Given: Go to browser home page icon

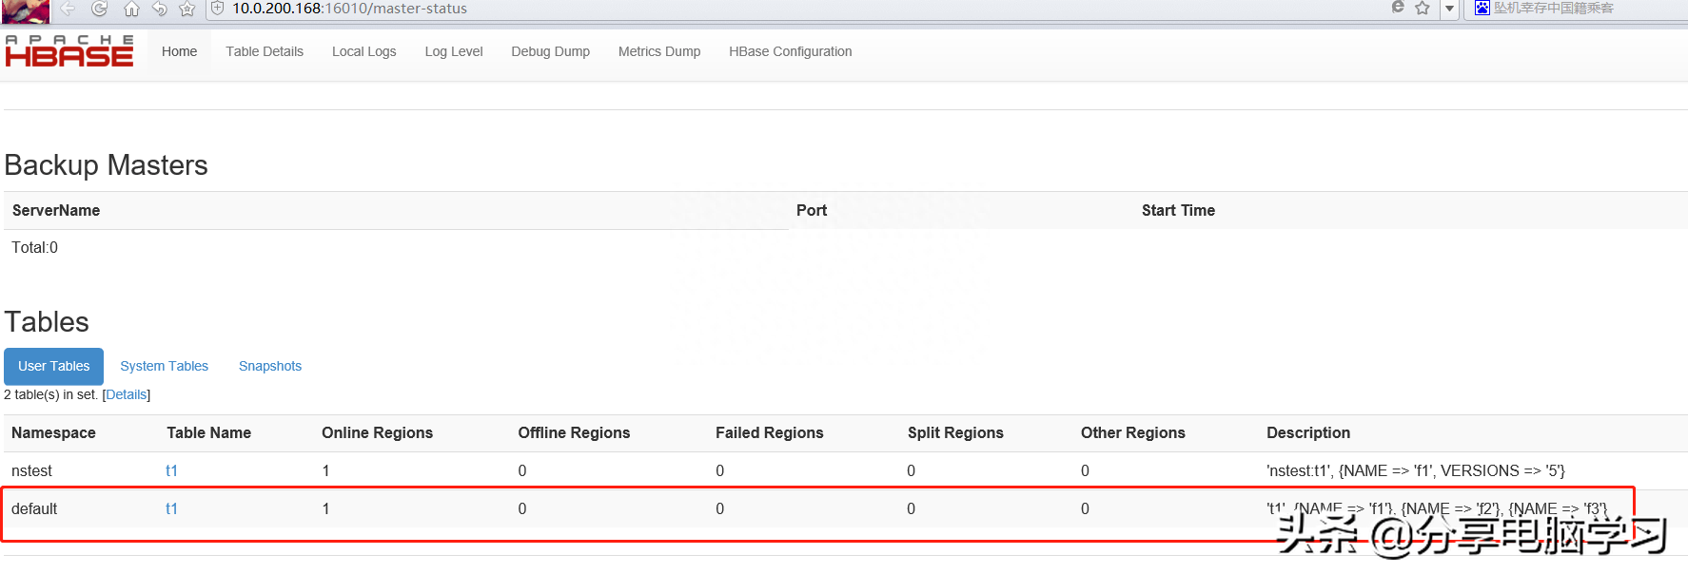Looking at the screenshot, I should tap(131, 9).
